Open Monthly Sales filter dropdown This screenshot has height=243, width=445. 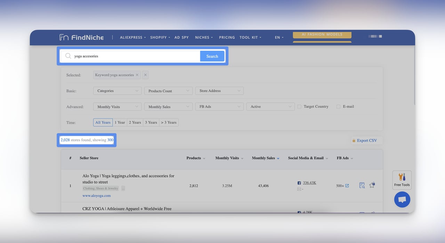coord(168,107)
